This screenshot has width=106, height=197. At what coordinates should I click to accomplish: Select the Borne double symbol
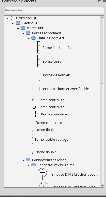pyautogui.click(x=33, y=152)
